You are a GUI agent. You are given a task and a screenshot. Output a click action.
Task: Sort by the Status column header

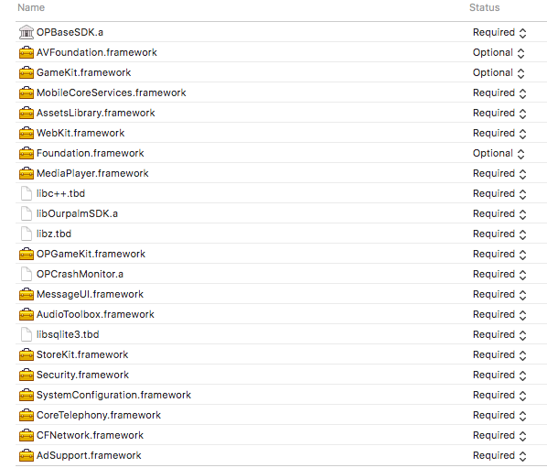(485, 7)
